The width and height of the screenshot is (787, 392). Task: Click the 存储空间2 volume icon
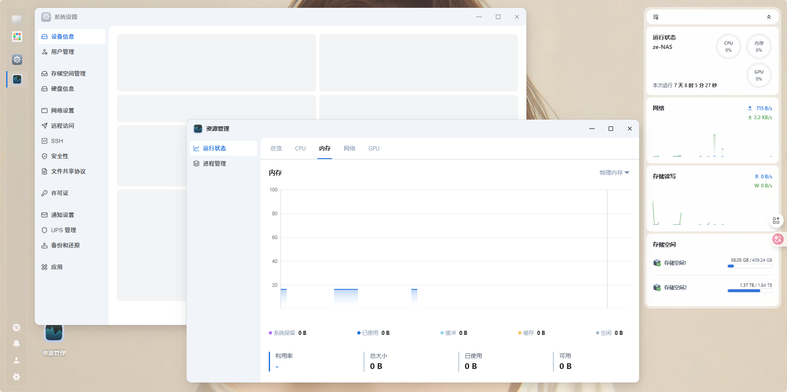pyautogui.click(x=657, y=288)
